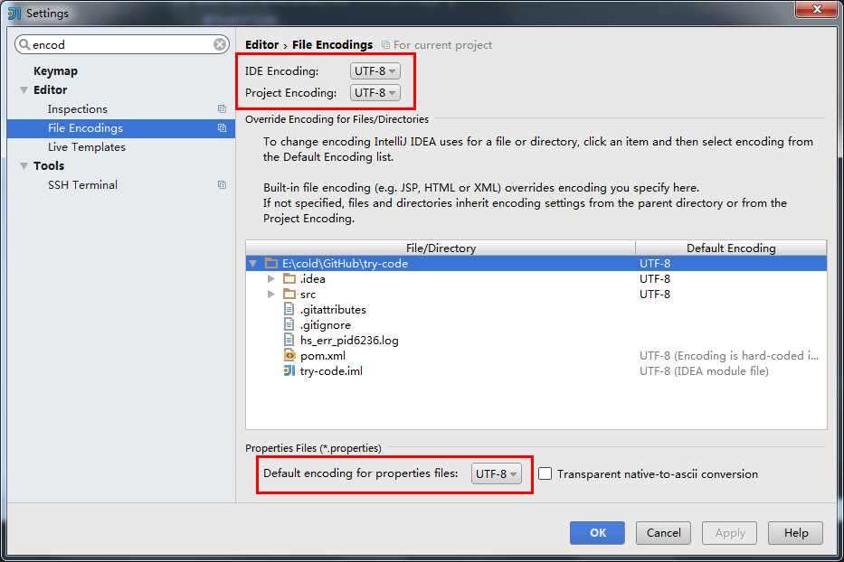Click the Apply button
844x562 pixels.
coord(729,532)
